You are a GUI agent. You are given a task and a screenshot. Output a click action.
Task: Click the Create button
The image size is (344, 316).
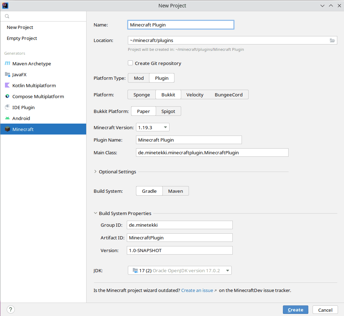coord(295,310)
